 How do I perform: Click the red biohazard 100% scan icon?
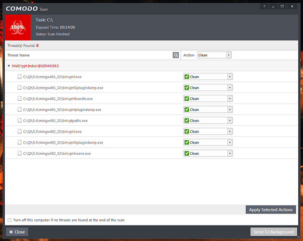(18, 27)
